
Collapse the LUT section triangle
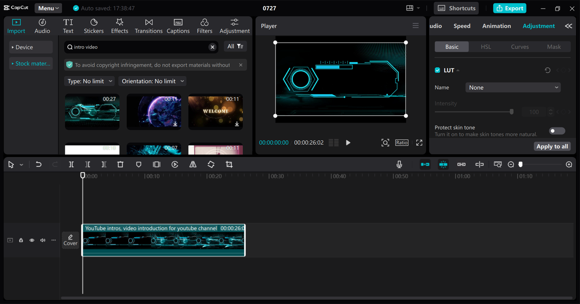[458, 70]
